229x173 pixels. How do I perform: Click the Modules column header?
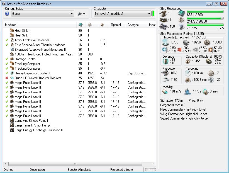[11, 25]
